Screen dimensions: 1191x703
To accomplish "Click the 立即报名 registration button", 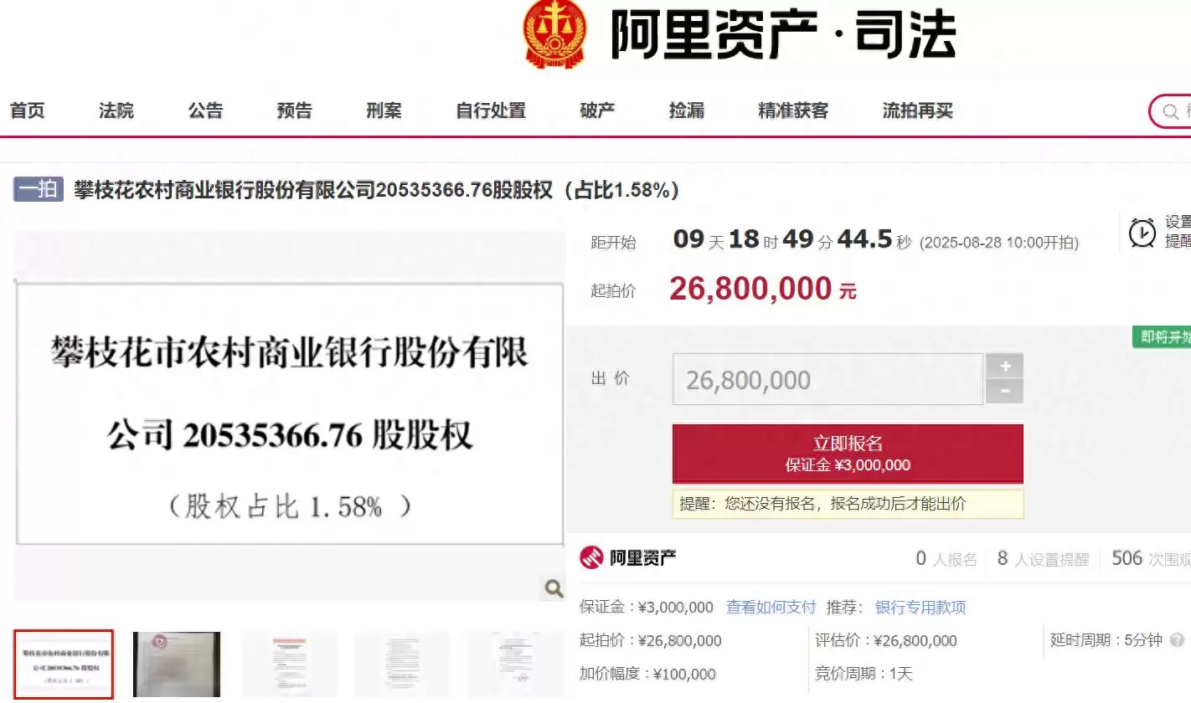I will [x=848, y=454].
